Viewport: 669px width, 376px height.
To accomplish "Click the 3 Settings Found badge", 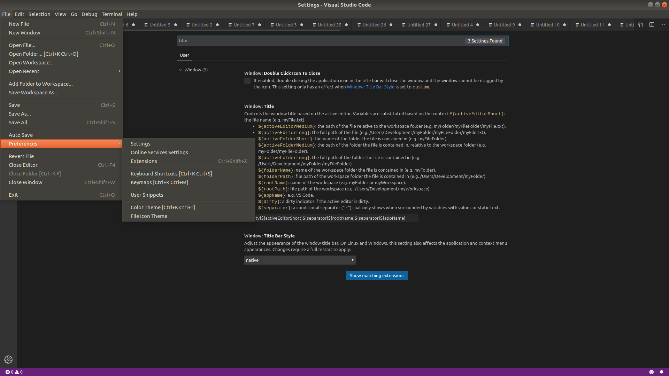I will click(485, 41).
